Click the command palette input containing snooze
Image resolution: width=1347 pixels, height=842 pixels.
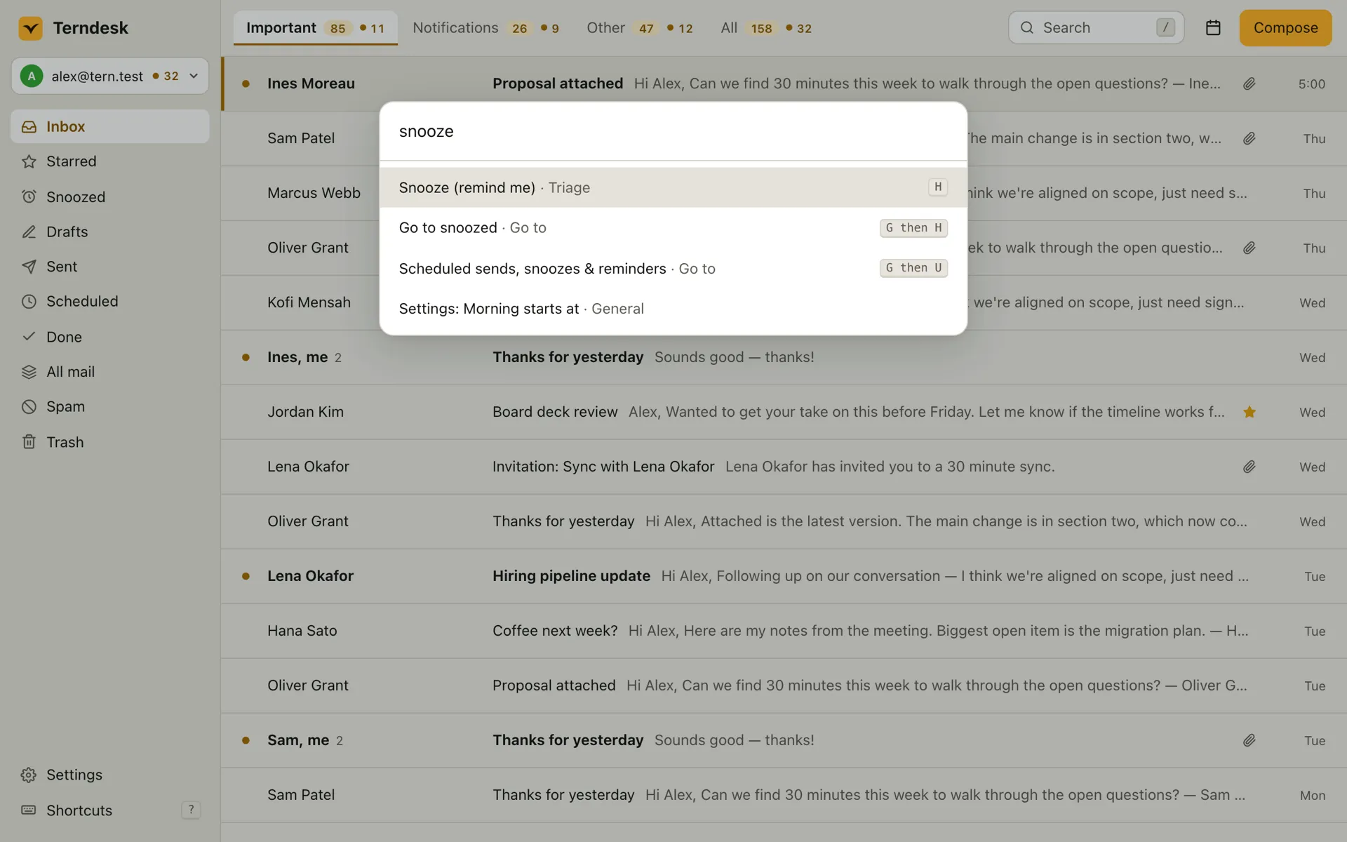[673, 132]
